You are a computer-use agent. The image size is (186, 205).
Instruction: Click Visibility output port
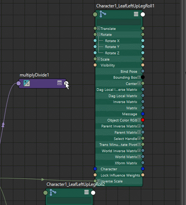click(143, 65)
